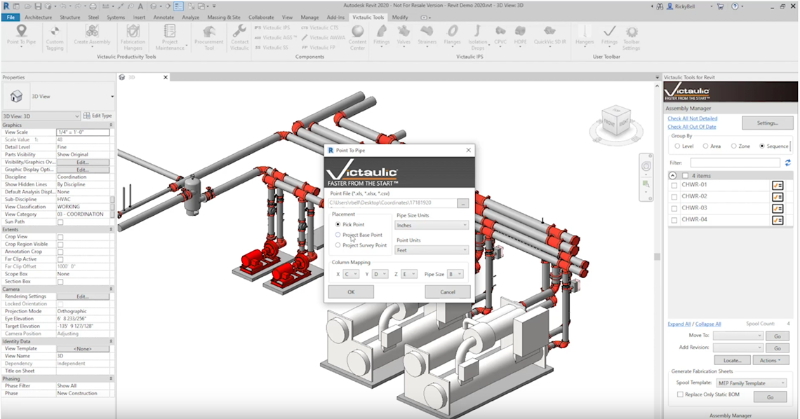Open spool detail icon for CHWR-02
Image resolution: width=800 pixels, height=419 pixels.
coord(778,197)
